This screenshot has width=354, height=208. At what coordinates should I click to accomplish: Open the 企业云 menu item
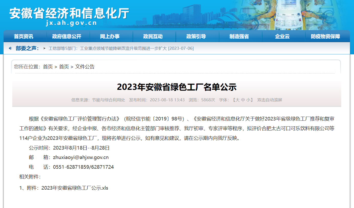pos(282,36)
